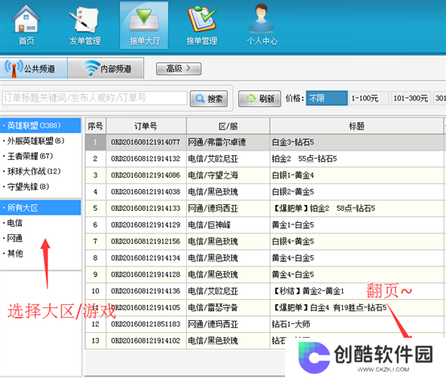This screenshot has width=446, height=378.
Task: Select order ORD201608121914132
Action: 146,158
